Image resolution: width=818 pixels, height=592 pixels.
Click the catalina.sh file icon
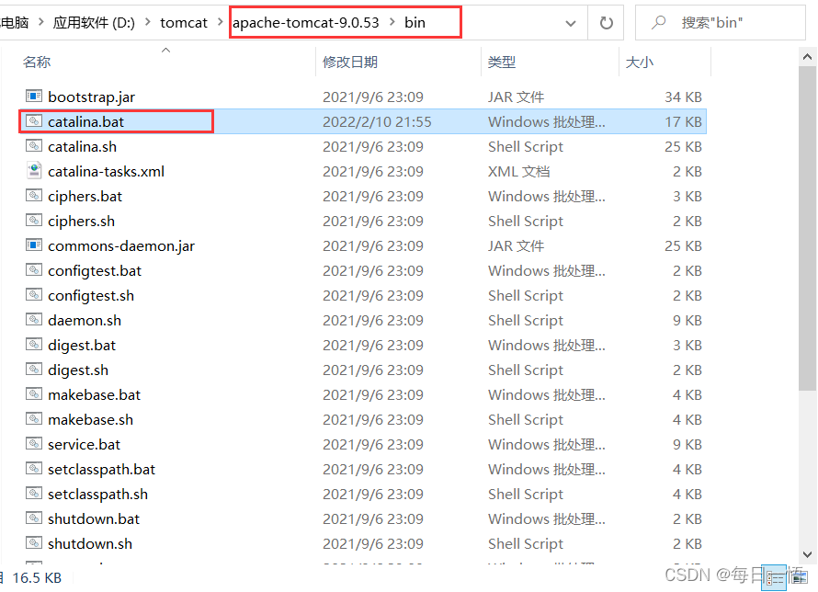point(34,146)
